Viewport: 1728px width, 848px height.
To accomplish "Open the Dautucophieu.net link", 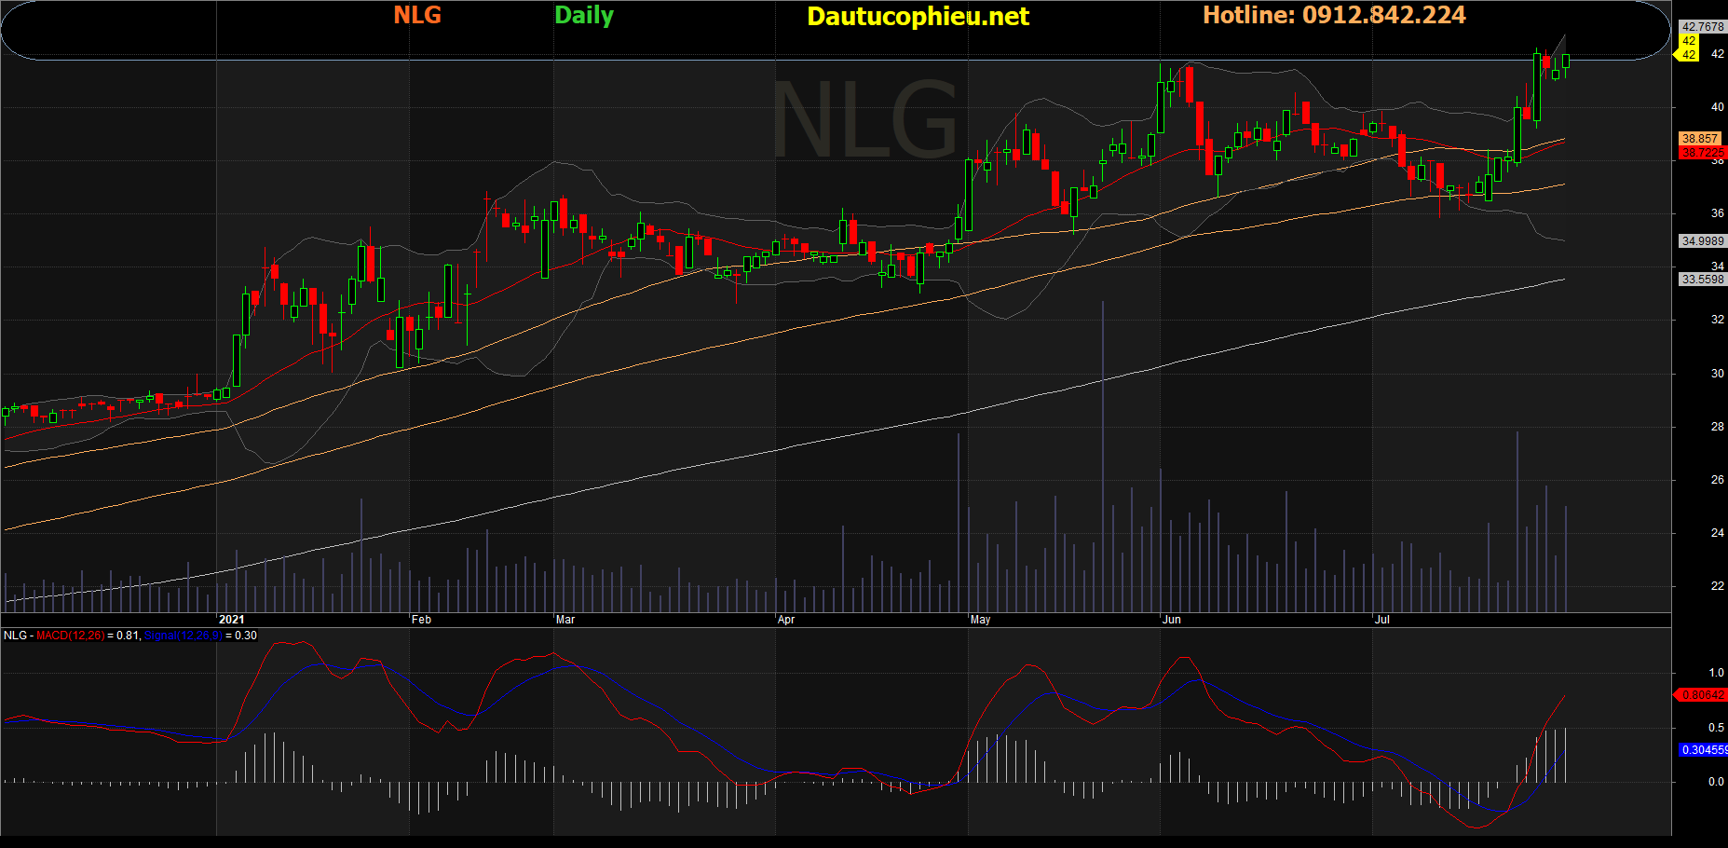I will [918, 16].
